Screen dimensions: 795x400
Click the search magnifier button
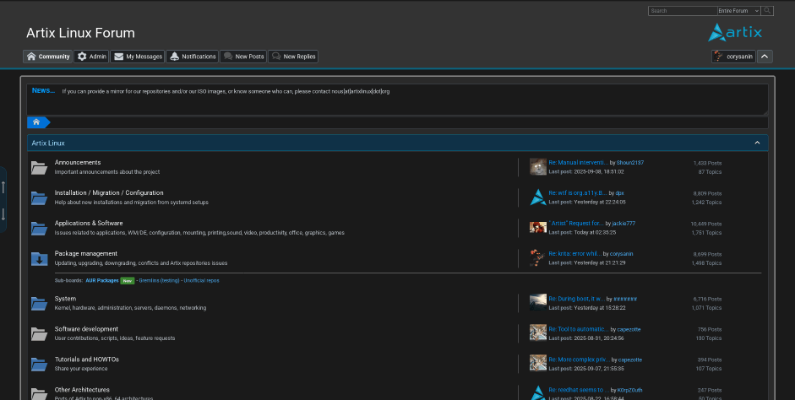(767, 11)
